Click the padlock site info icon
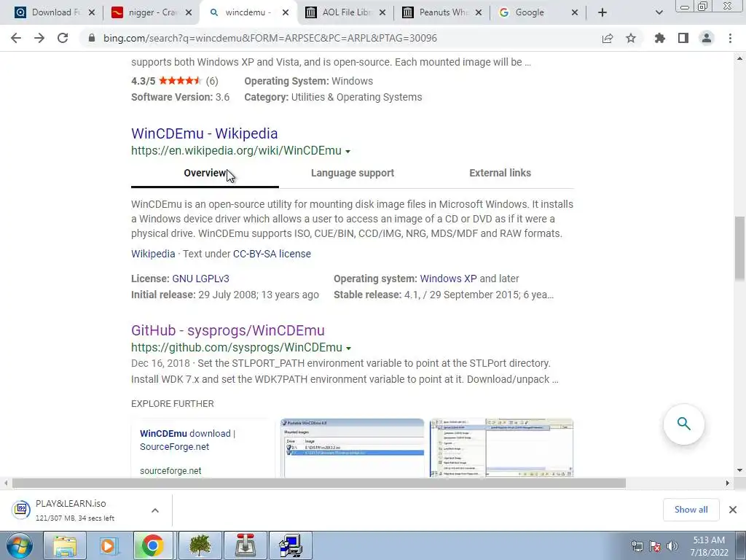The image size is (746, 560). (x=92, y=38)
